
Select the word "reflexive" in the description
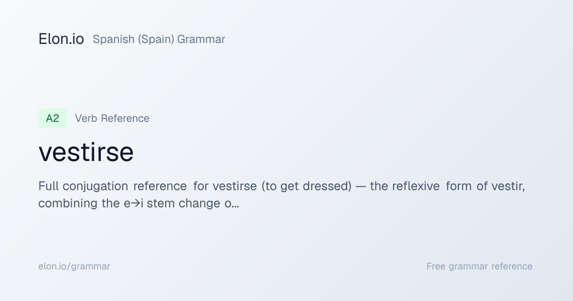(x=416, y=186)
